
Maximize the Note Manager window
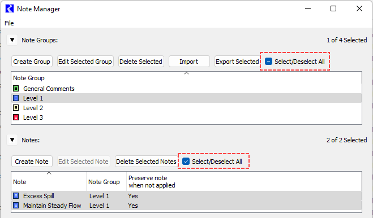click(x=333, y=9)
